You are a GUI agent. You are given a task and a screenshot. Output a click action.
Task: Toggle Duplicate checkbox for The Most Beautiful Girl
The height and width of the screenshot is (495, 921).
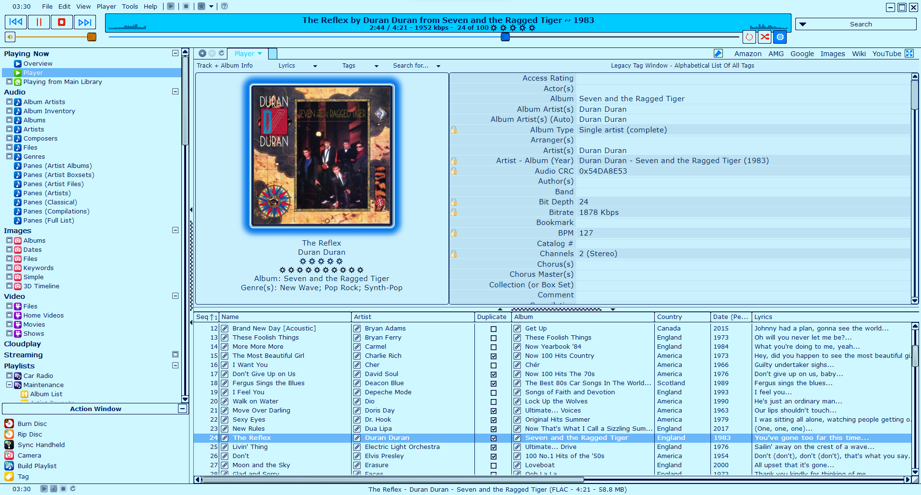pos(493,356)
